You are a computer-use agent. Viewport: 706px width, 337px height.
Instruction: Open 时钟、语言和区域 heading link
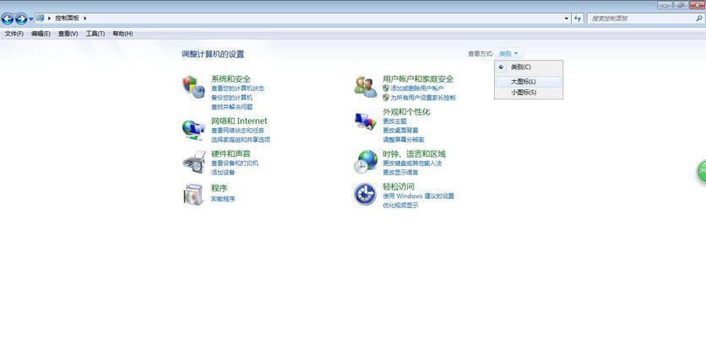[x=415, y=154]
